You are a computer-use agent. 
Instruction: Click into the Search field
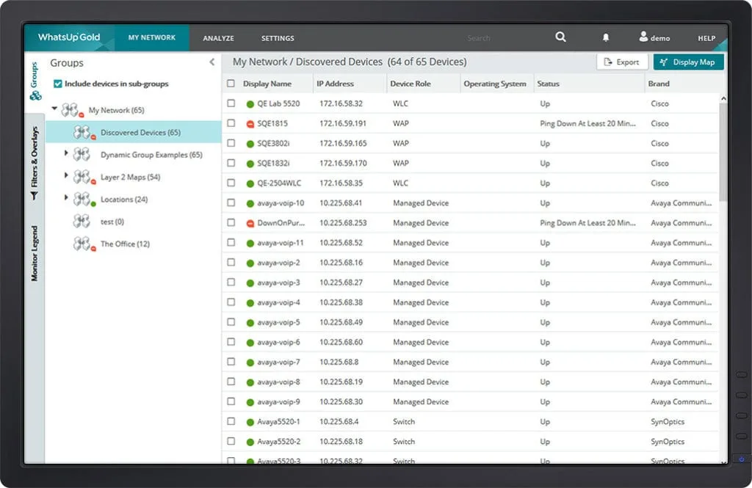click(479, 38)
